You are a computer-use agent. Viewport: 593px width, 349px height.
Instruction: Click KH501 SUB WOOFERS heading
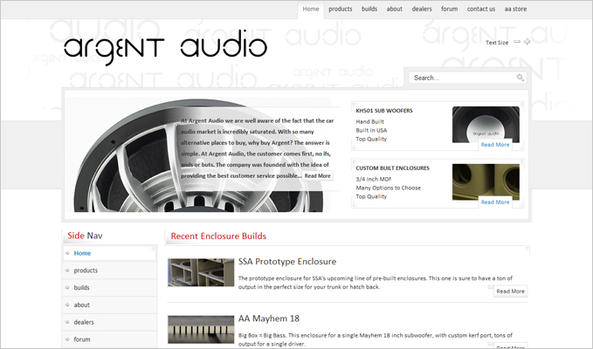point(384,111)
